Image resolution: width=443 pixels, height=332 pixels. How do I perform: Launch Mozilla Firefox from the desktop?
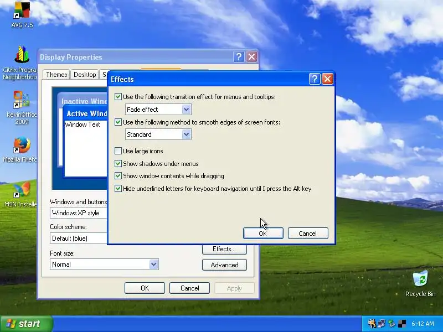click(x=21, y=149)
